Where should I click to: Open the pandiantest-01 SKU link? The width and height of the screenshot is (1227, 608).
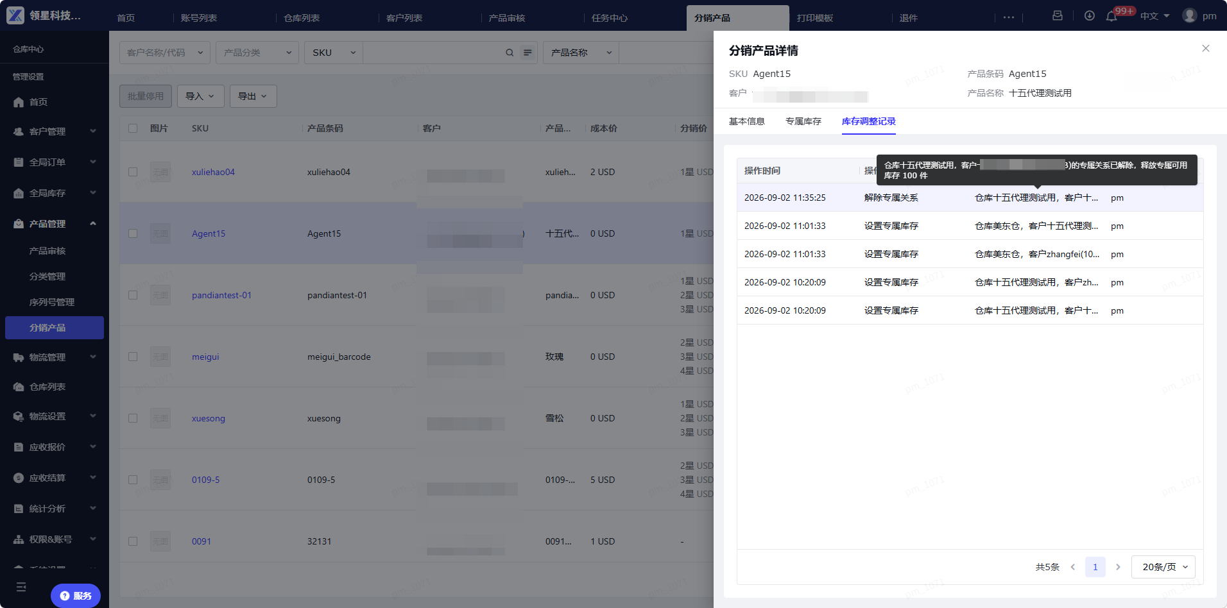click(221, 295)
